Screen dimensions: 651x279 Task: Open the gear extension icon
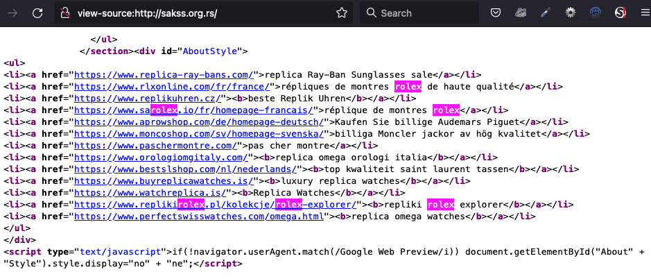click(571, 13)
